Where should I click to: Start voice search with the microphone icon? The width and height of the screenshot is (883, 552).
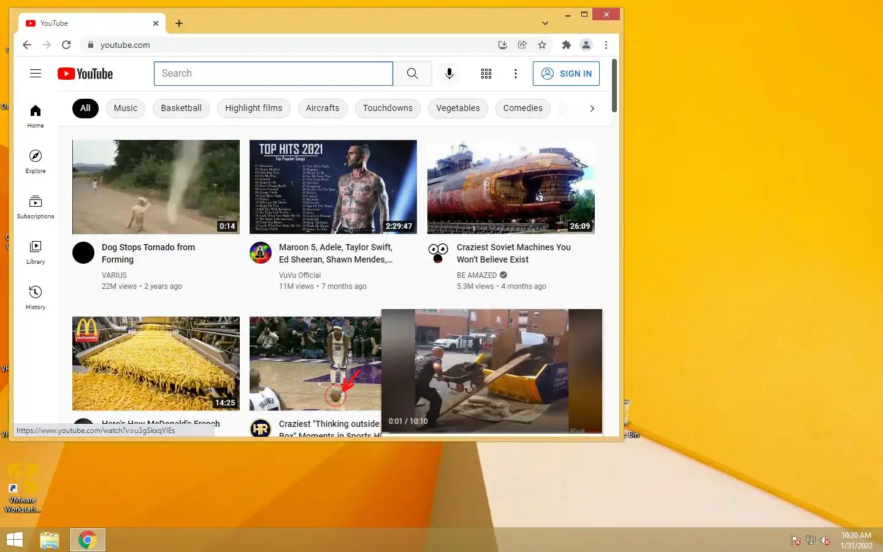coord(449,74)
